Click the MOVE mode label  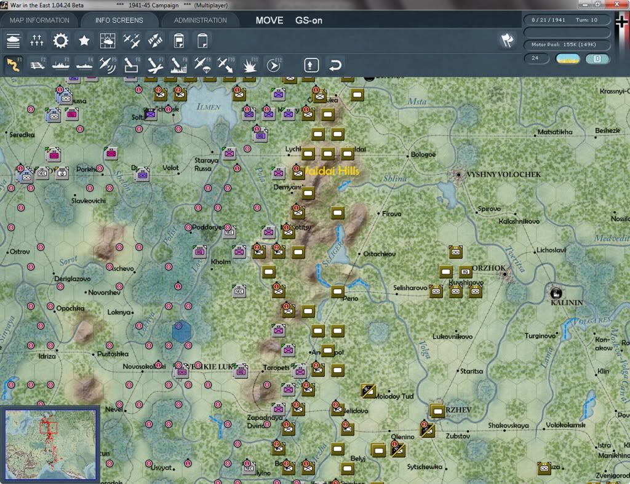tap(269, 20)
